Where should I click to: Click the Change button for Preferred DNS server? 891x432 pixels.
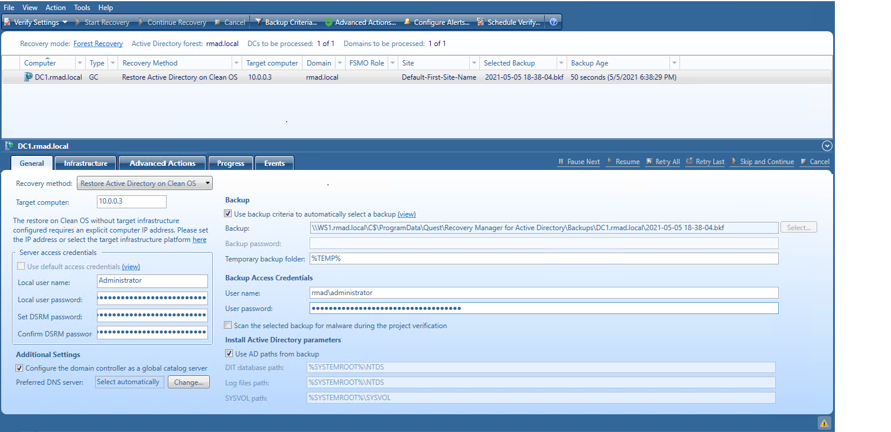pos(188,382)
